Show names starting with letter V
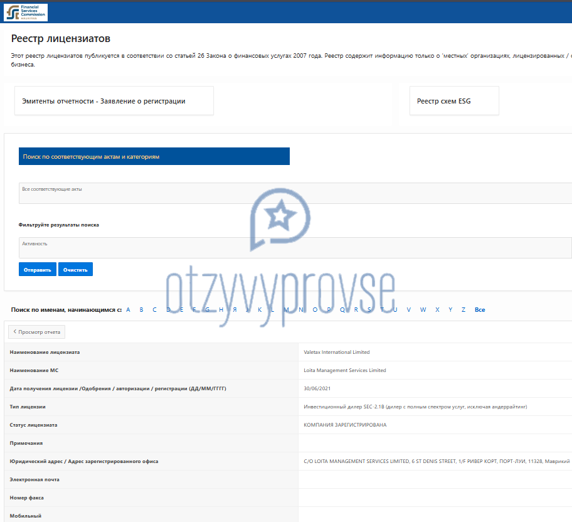Image resolution: width=572 pixels, height=522 pixels. tap(408, 309)
